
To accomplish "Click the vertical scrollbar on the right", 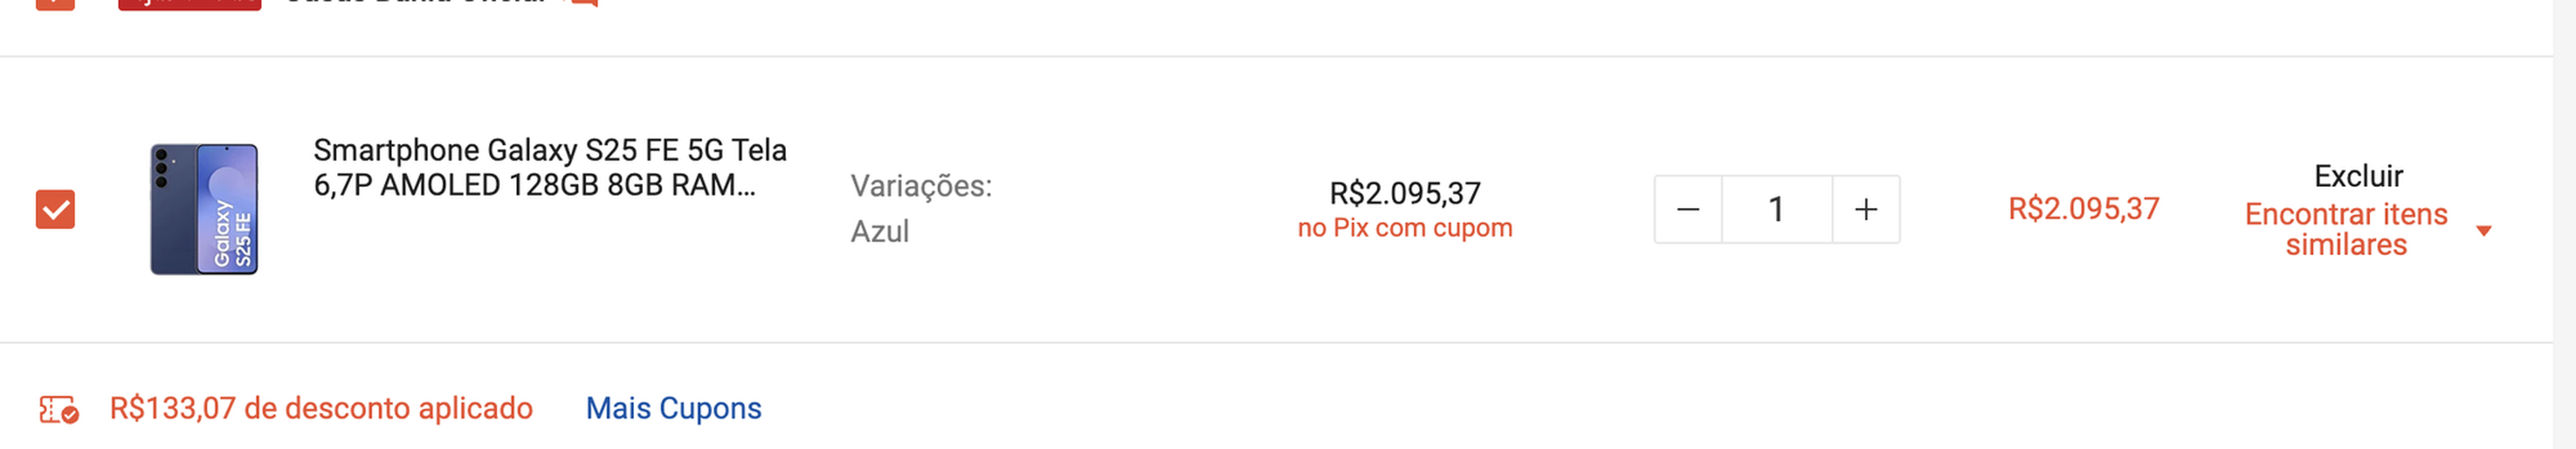I will (2565, 224).
